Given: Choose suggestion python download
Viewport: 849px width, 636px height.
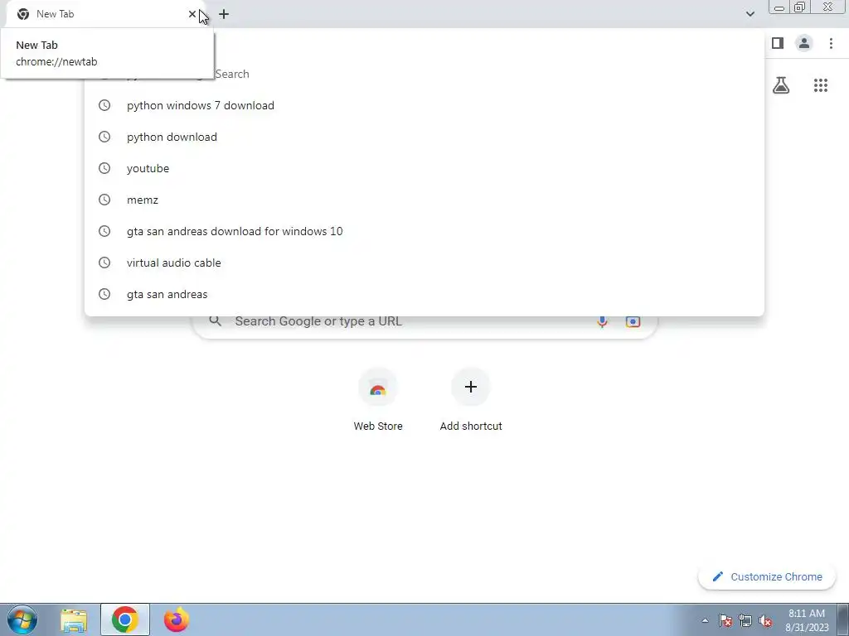Looking at the screenshot, I should click(x=424, y=137).
